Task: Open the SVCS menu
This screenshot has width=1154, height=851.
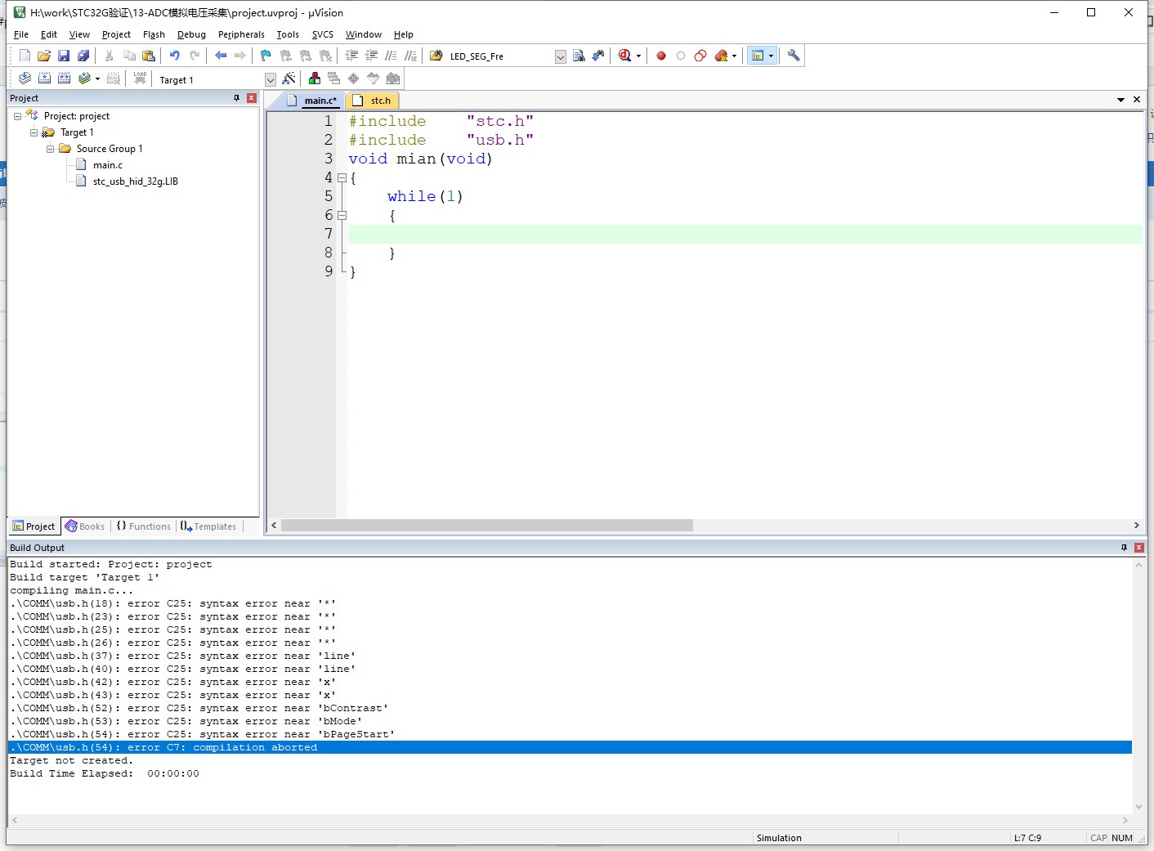Action: (323, 34)
